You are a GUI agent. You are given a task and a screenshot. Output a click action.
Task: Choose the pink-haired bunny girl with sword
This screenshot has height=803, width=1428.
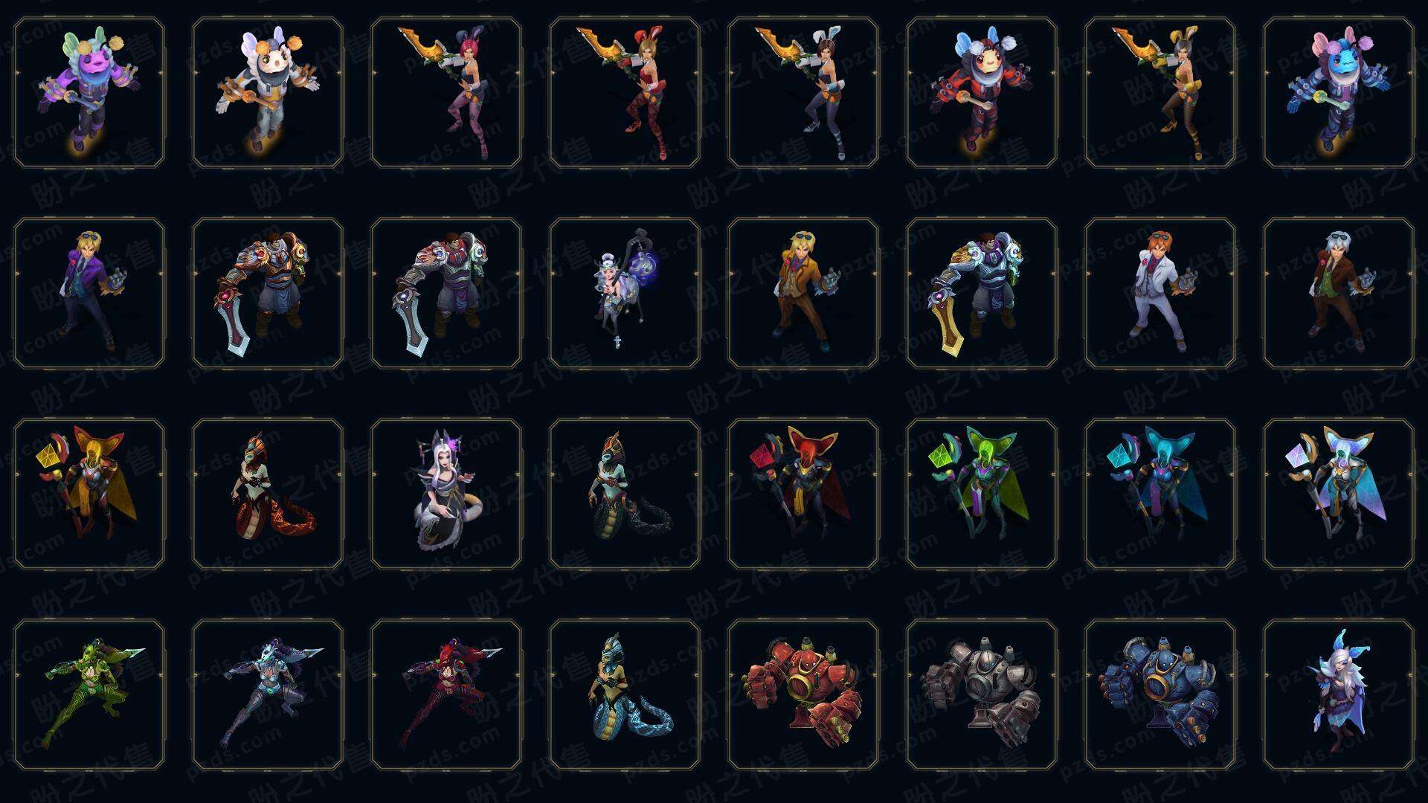click(x=446, y=93)
